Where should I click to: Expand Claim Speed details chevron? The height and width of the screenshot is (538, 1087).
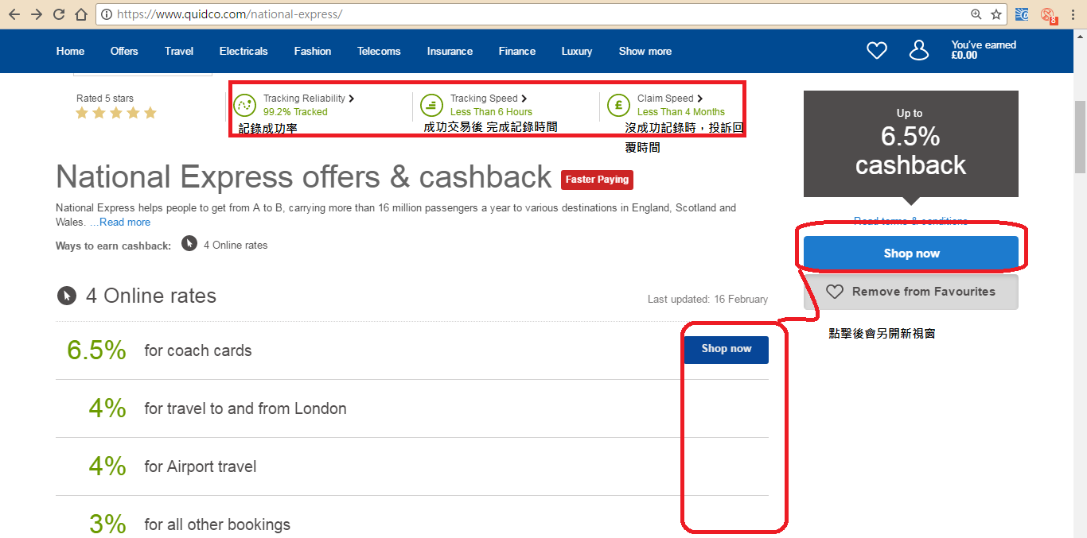[x=699, y=99]
